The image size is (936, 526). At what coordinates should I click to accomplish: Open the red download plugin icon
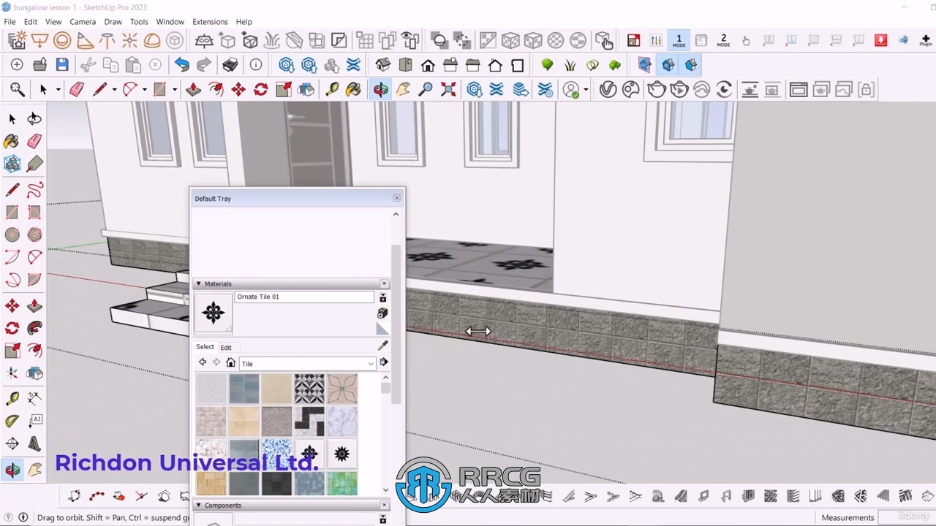[x=881, y=40]
